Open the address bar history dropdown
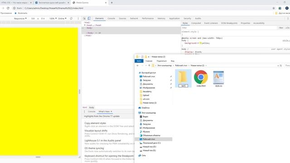 tap(278, 66)
